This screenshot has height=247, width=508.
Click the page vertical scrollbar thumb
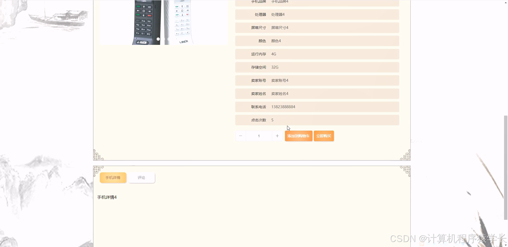pyautogui.click(x=506, y=168)
